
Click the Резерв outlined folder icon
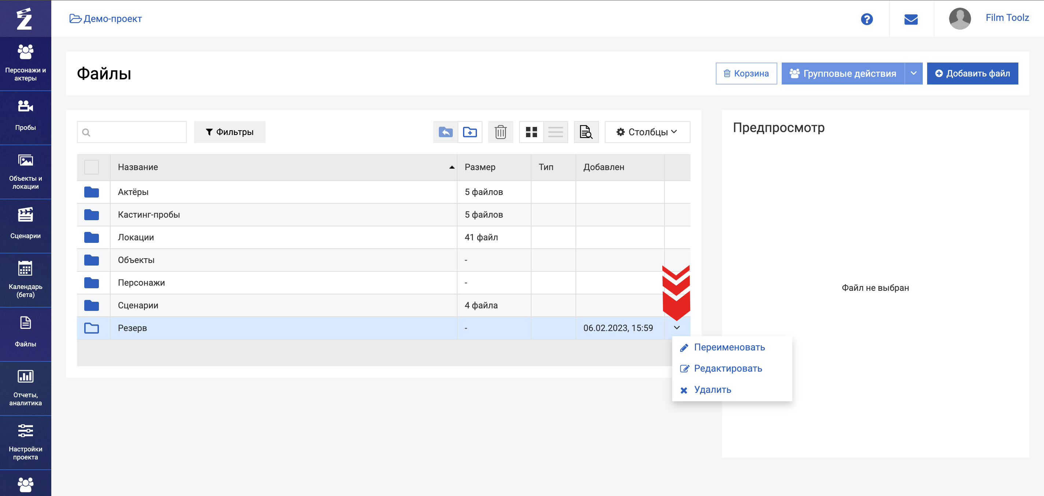92,328
